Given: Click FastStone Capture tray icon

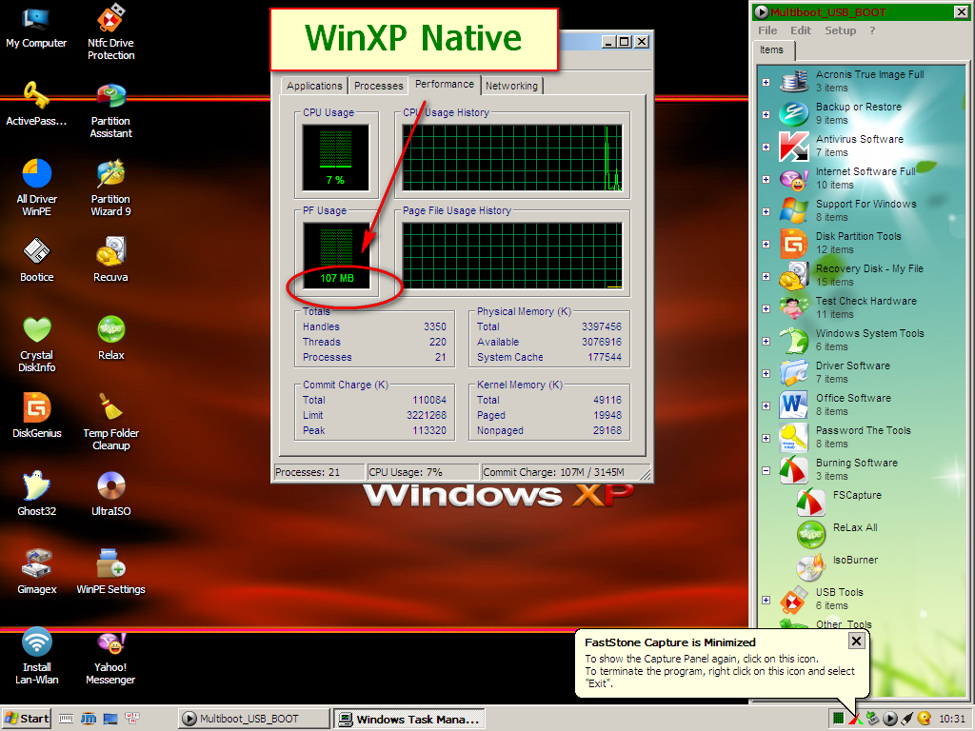Looking at the screenshot, I should (x=856, y=719).
